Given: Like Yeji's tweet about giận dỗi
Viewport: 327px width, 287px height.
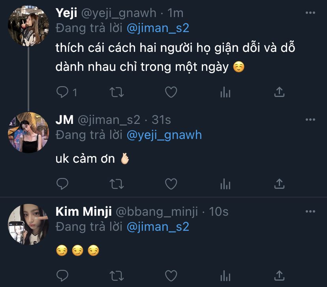Looking at the screenshot, I should click(171, 92).
